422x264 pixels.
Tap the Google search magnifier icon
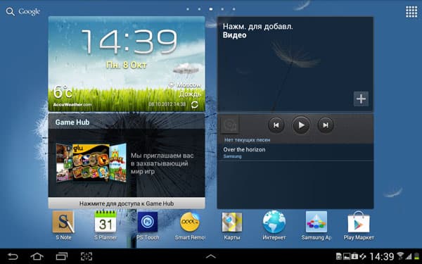[x=11, y=11]
